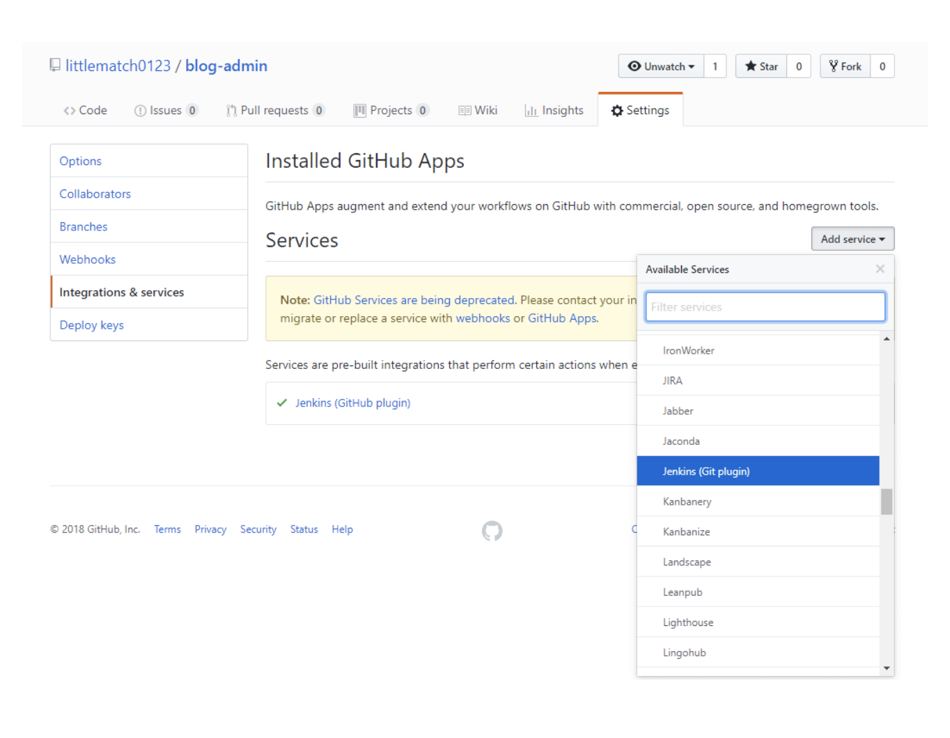Open the Security footer link
950x738 pixels.
click(258, 529)
